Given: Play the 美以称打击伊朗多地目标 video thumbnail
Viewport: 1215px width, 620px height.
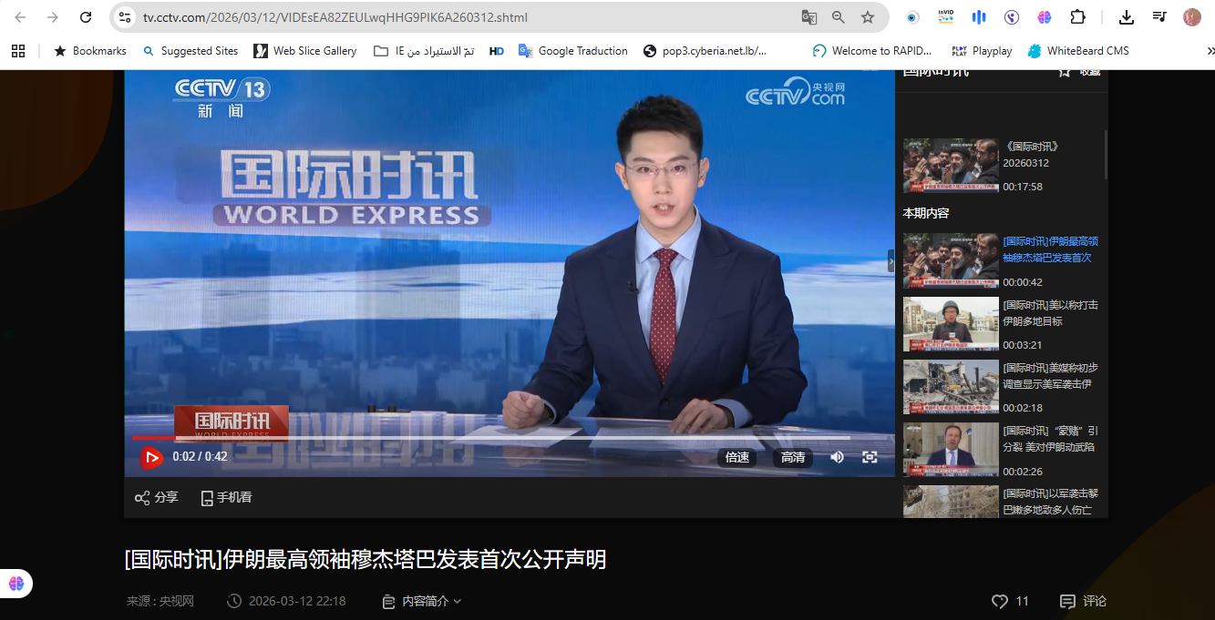Looking at the screenshot, I should tap(951, 324).
